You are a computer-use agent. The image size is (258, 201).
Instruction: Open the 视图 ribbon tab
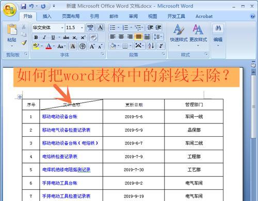tap(153, 16)
